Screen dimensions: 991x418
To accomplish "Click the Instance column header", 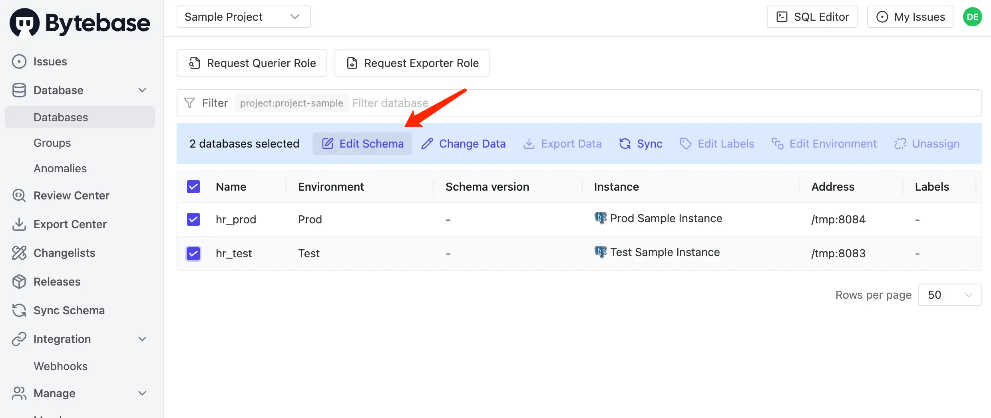I will (x=616, y=187).
